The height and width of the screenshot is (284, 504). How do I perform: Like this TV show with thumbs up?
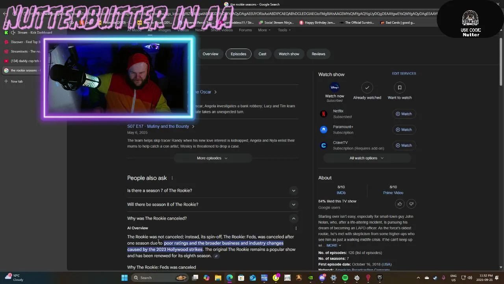click(400, 204)
